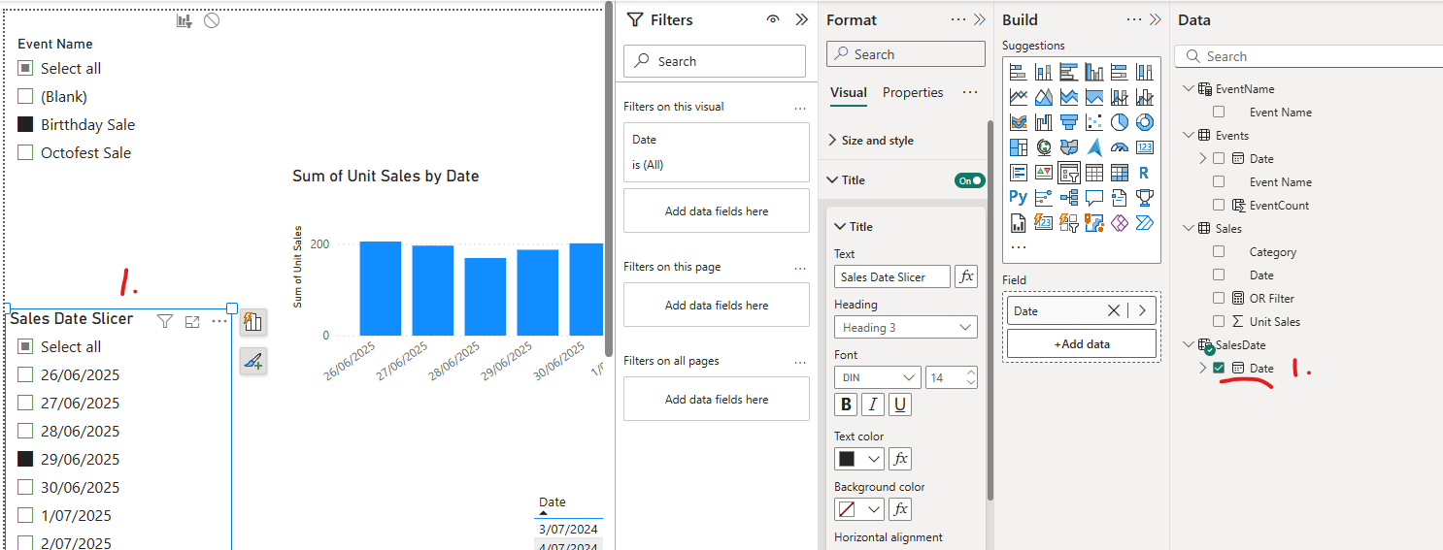Expand the Date field well arrow
This screenshot has height=550, width=1443.
click(x=1142, y=310)
